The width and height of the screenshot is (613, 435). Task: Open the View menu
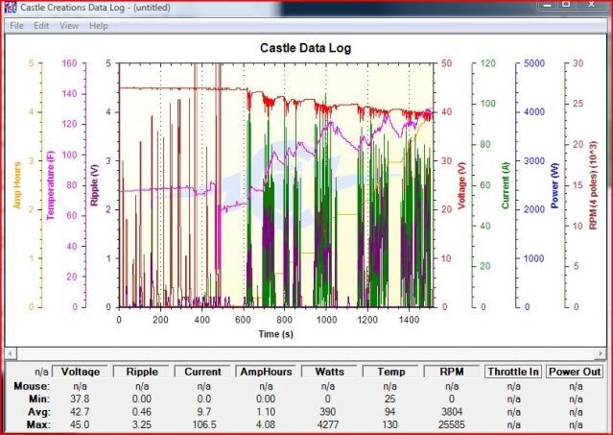(x=69, y=25)
